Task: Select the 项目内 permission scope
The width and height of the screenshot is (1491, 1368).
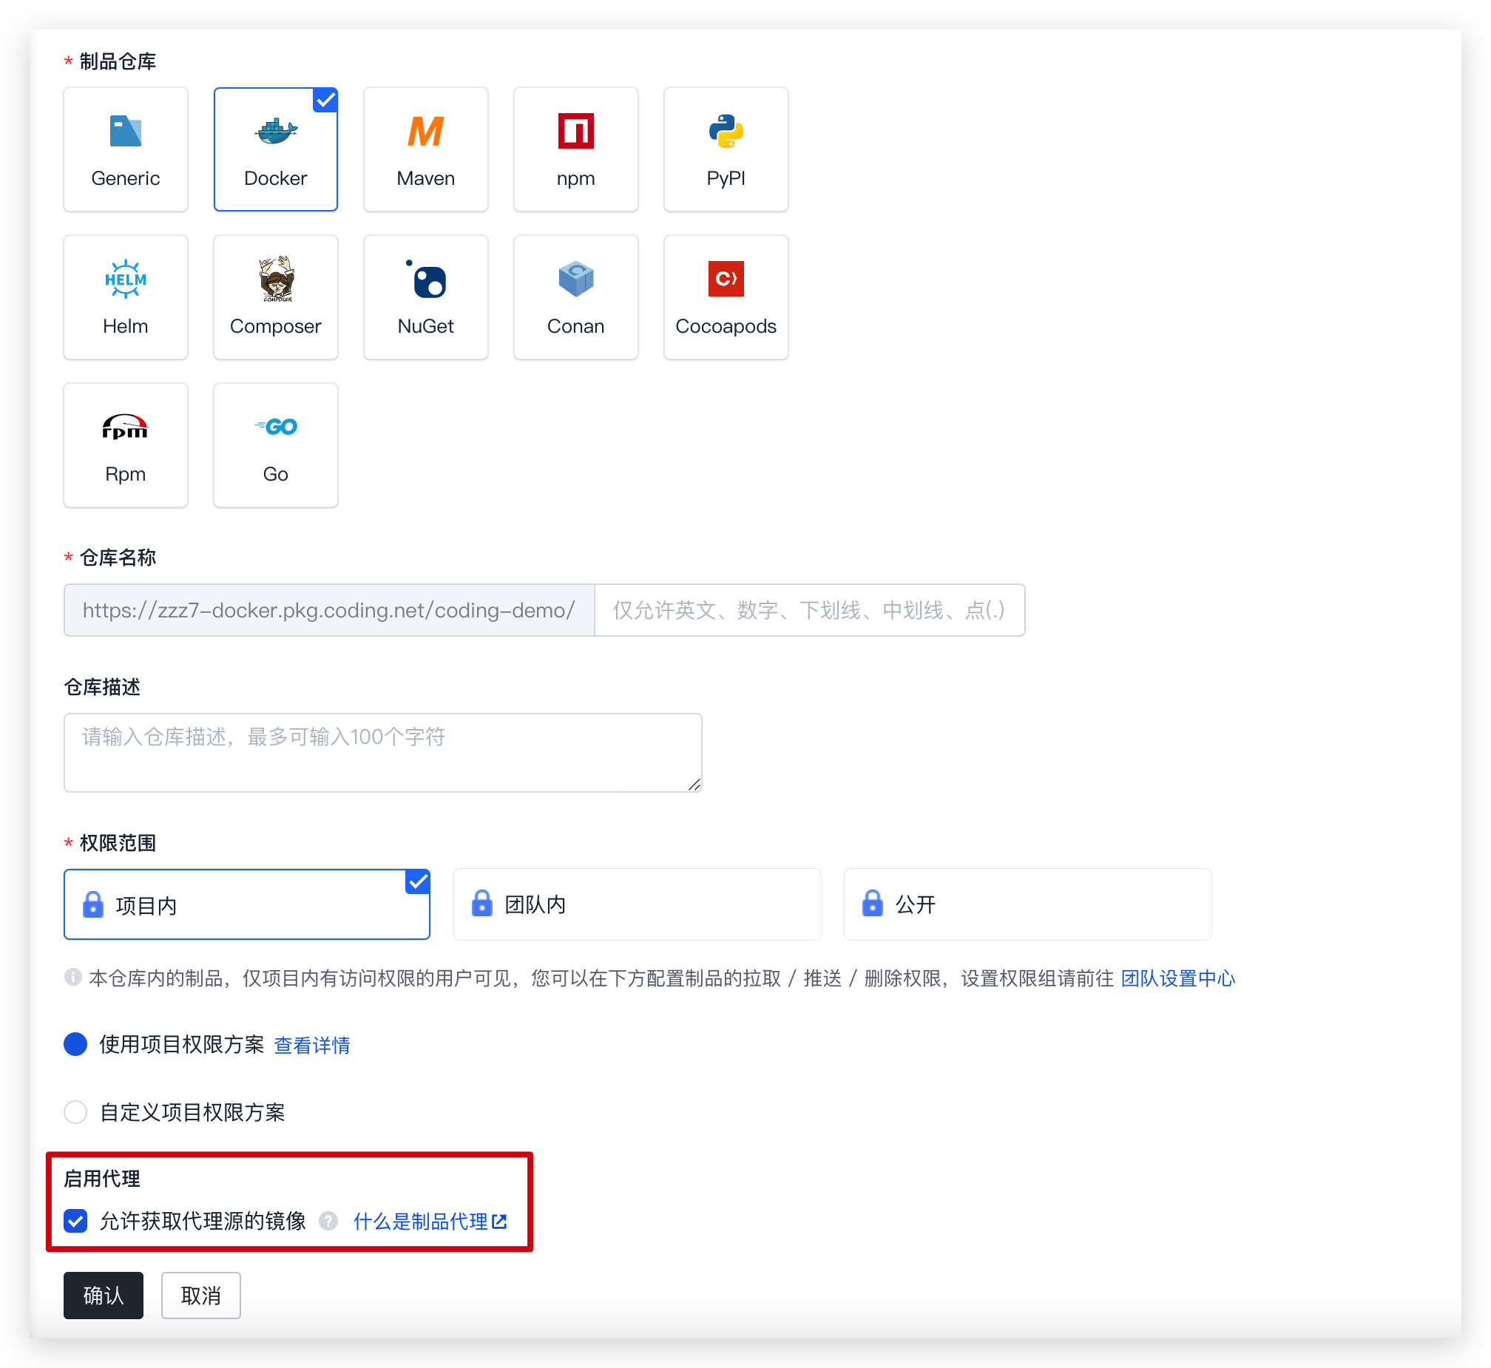Action: (246, 904)
